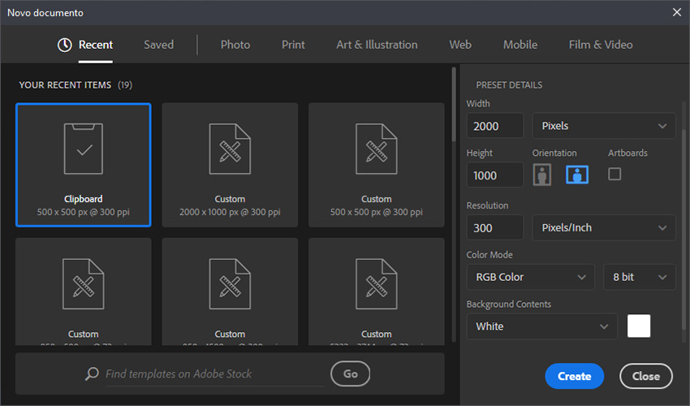Click the Resolution input field
Viewport: 690px width, 406px height.
(495, 227)
